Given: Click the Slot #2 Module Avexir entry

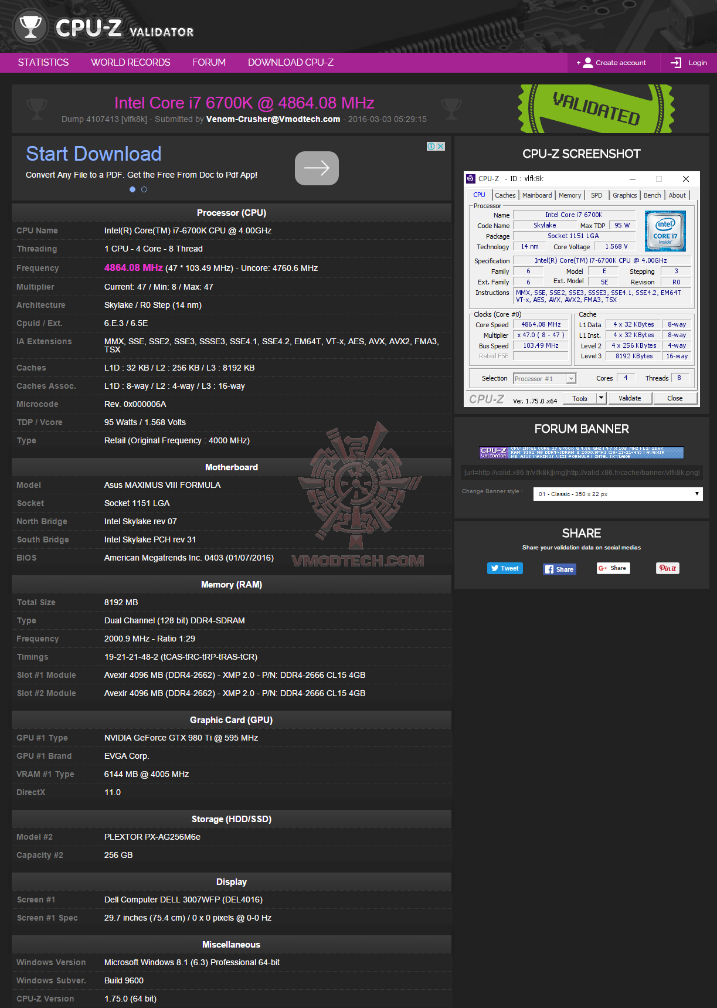Looking at the screenshot, I should [x=235, y=693].
